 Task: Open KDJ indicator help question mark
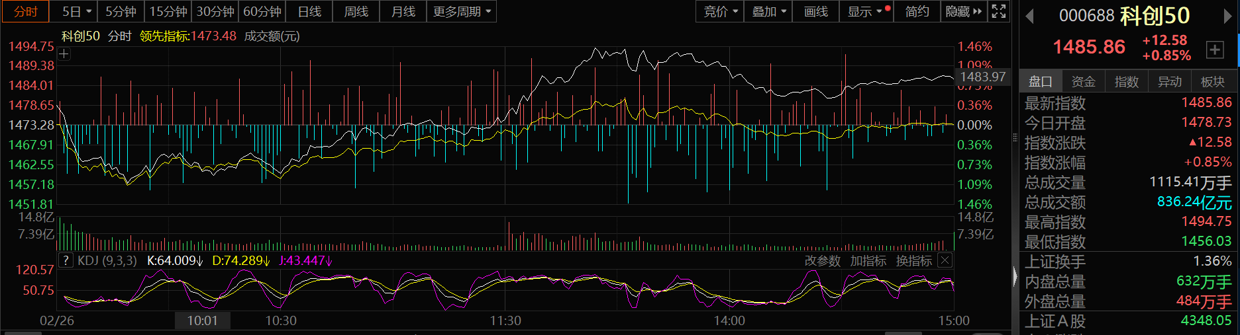coord(66,260)
